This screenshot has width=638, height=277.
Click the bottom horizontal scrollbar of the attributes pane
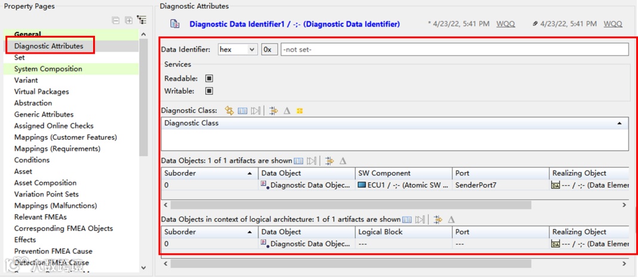(x=351, y=264)
